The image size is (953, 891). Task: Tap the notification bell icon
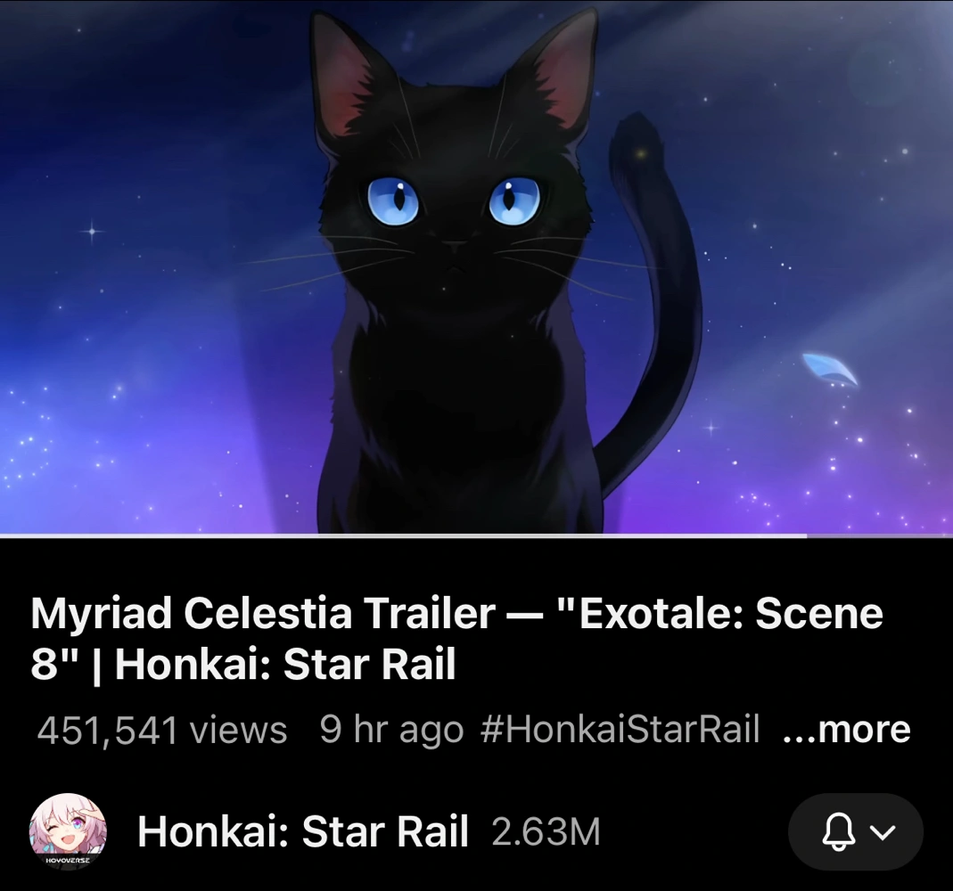coord(839,831)
